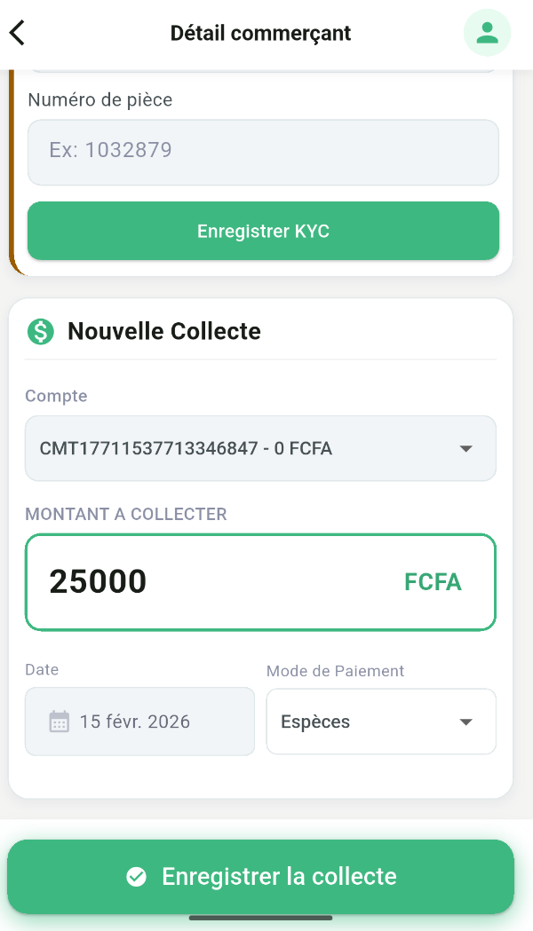
Task: Tap the chevron next to Espèces
Action: [x=465, y=722]
